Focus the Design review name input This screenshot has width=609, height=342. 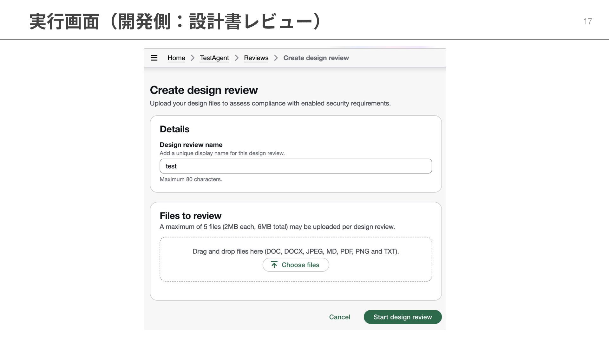pyautogui.click(x=296, y=166)
